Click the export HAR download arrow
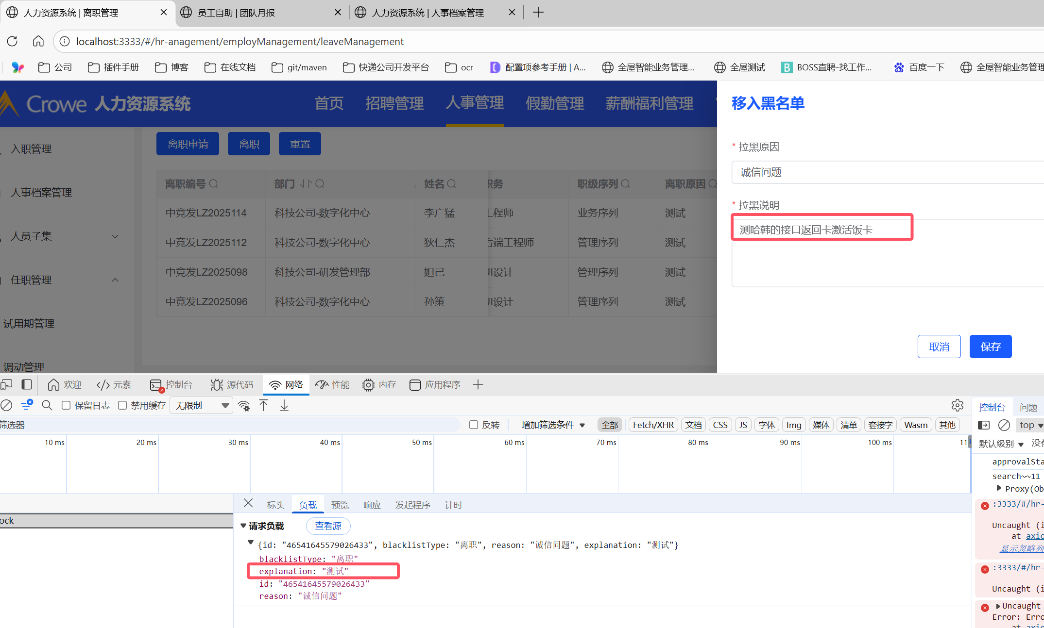The width and height of the screenshot is (1044, 628). (284, 405)
